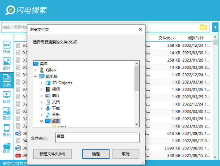This screenshot has width=220, height=166.
Task: Expand the 音乐 folder node
Action: tap(42, 115)
